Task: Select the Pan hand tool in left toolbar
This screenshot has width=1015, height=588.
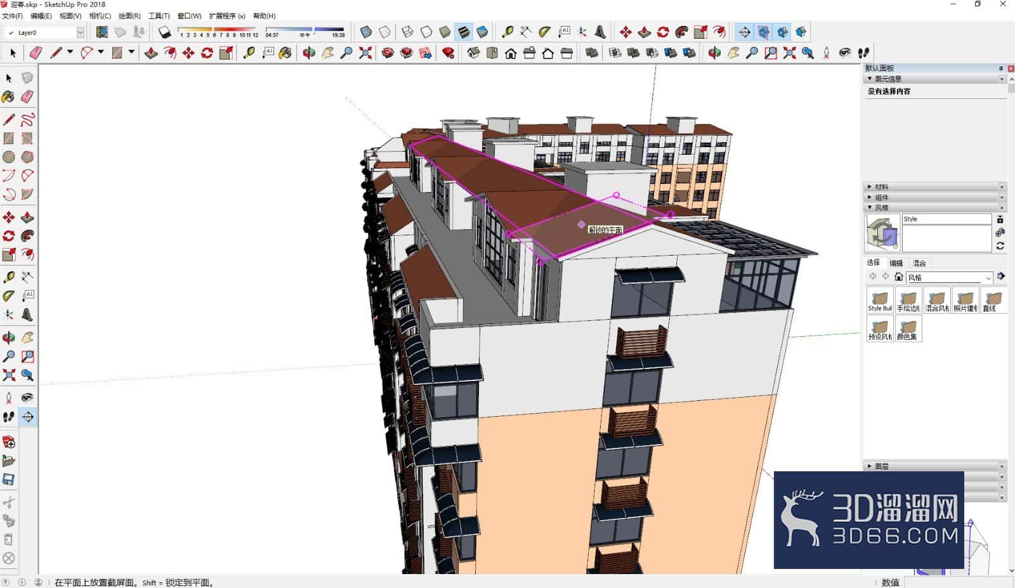Action: pos(27,337)
